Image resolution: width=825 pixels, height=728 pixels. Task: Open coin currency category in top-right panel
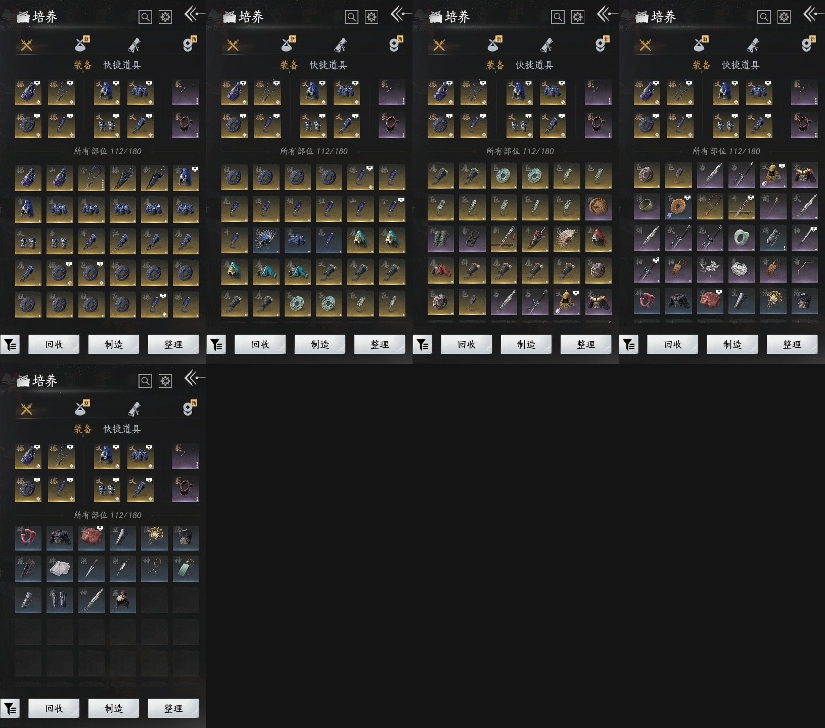tap(807, 45)
